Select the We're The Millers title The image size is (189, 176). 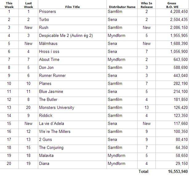55,132
